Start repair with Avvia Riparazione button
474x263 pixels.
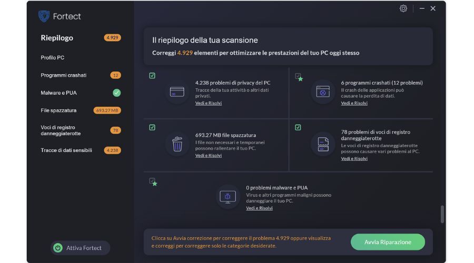click(x=388, y=242)
